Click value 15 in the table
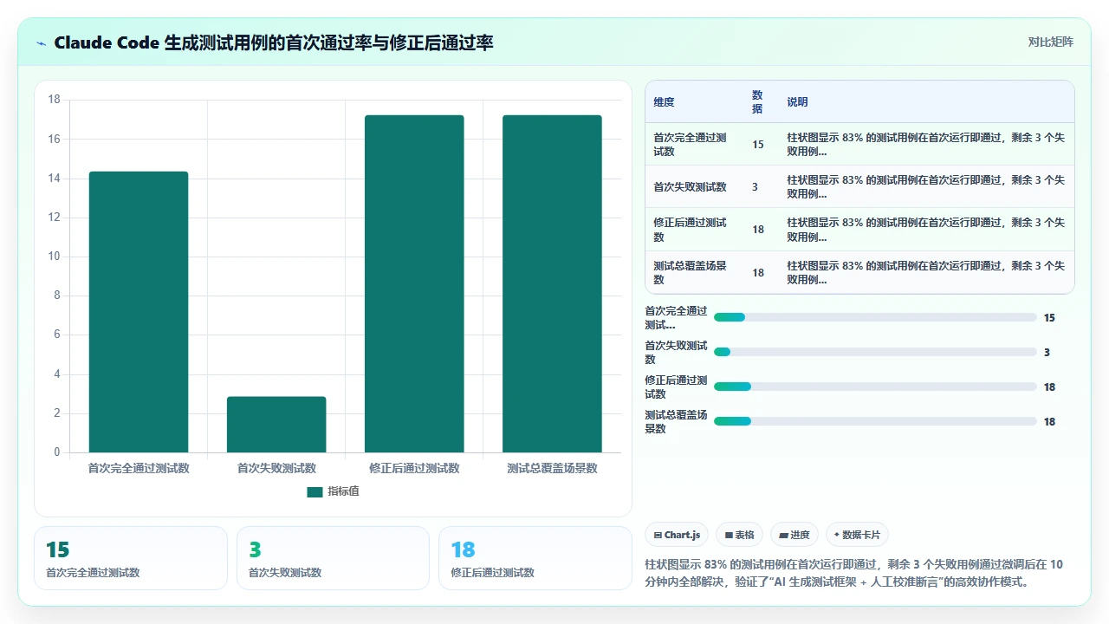The width and height of the screenshot is (1109, 624). [x=758, y=145]
